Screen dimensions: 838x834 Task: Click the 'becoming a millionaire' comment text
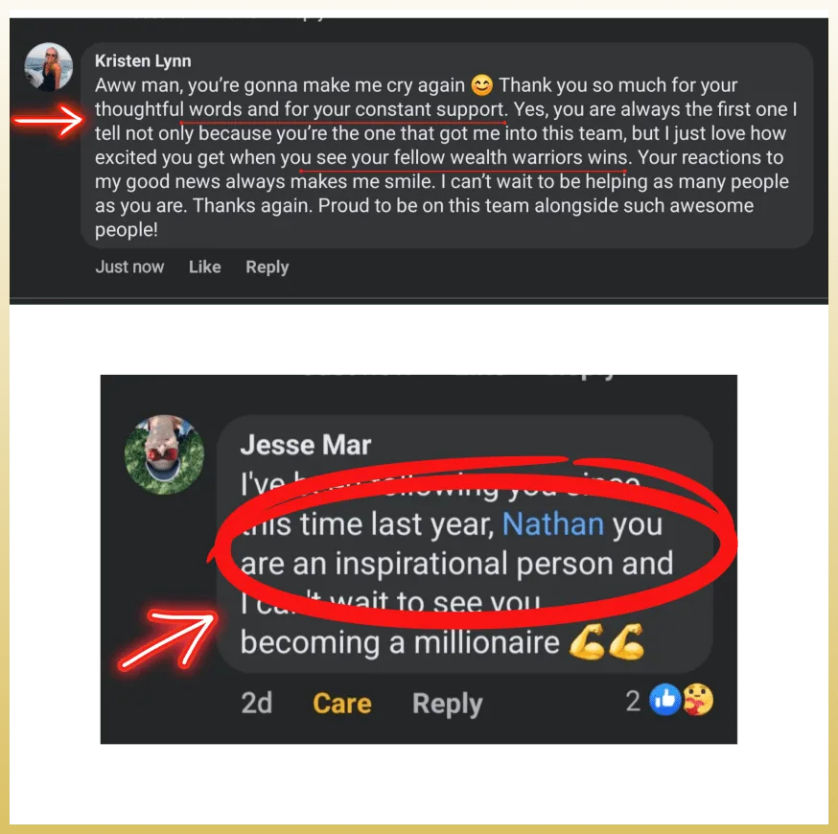point(400,642)
